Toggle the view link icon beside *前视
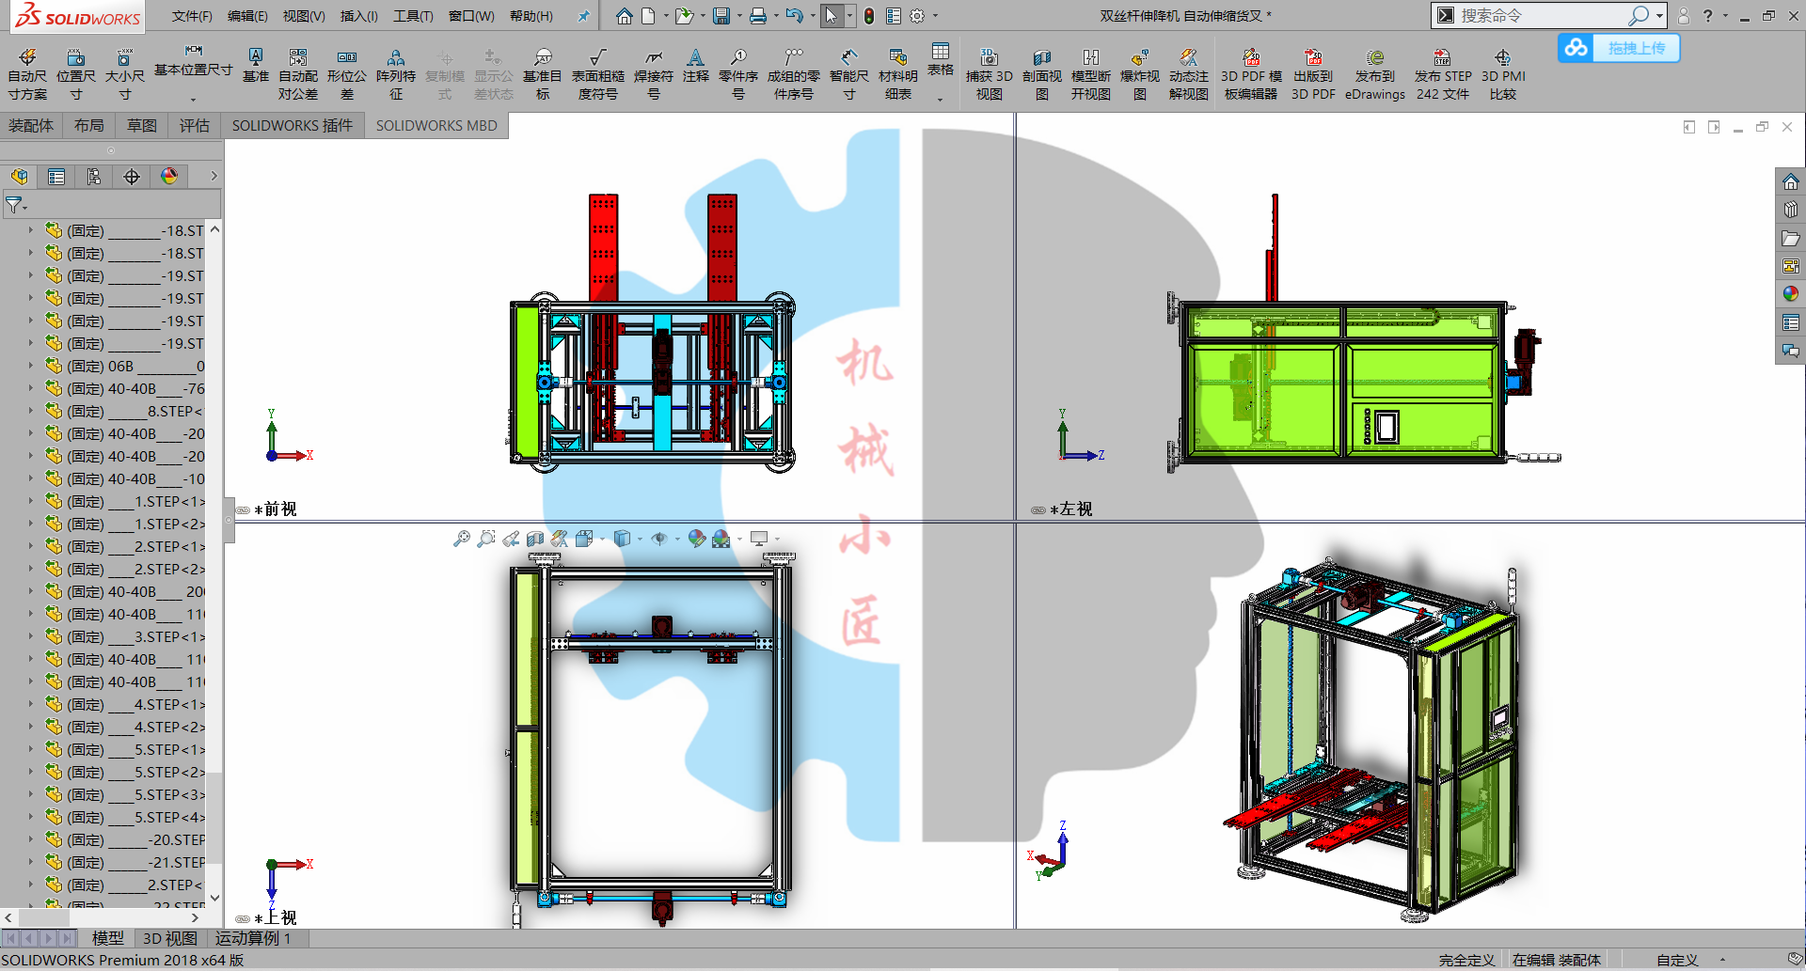1806x971 pixels. pos(243,510)
